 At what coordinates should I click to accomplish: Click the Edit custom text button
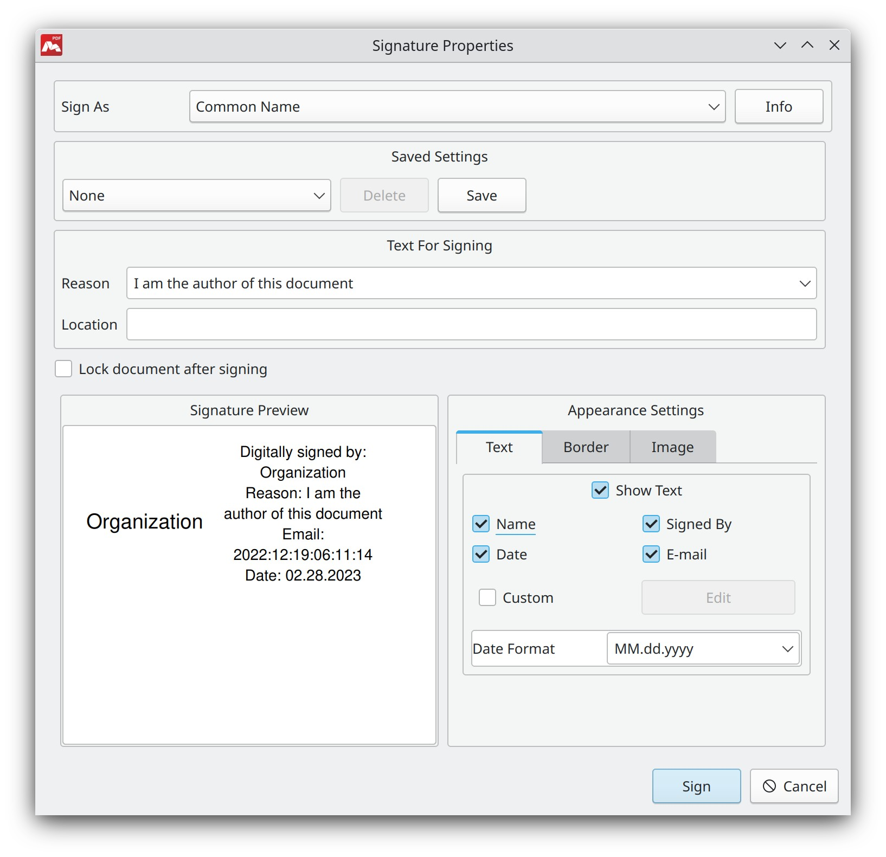(x=718, y=597)
